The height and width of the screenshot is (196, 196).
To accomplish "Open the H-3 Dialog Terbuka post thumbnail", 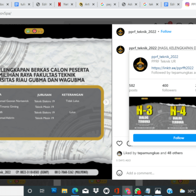I will pos(144,113).
